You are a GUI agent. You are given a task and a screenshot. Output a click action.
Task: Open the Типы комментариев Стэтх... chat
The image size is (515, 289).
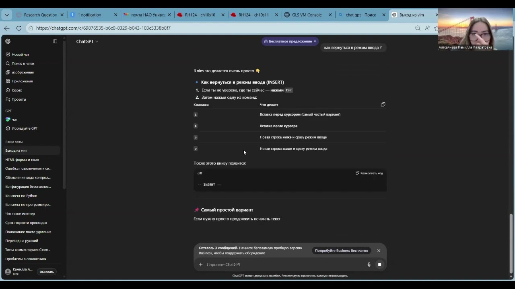[31, 250]
